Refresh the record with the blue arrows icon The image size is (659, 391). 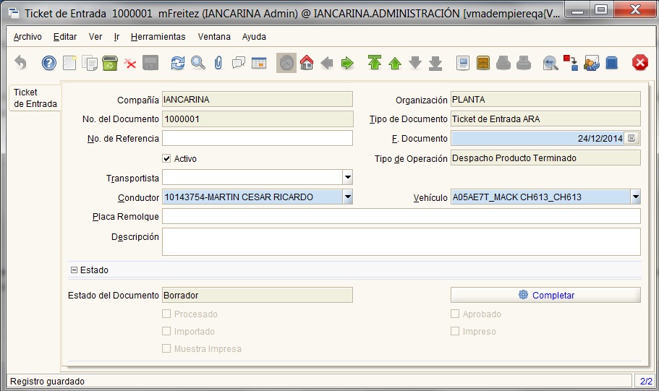coord(178,63)
